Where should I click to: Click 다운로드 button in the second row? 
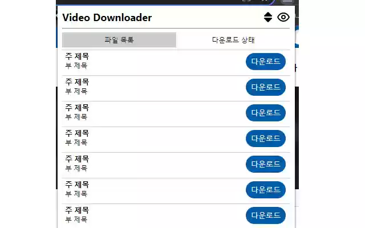click(266, 87)
